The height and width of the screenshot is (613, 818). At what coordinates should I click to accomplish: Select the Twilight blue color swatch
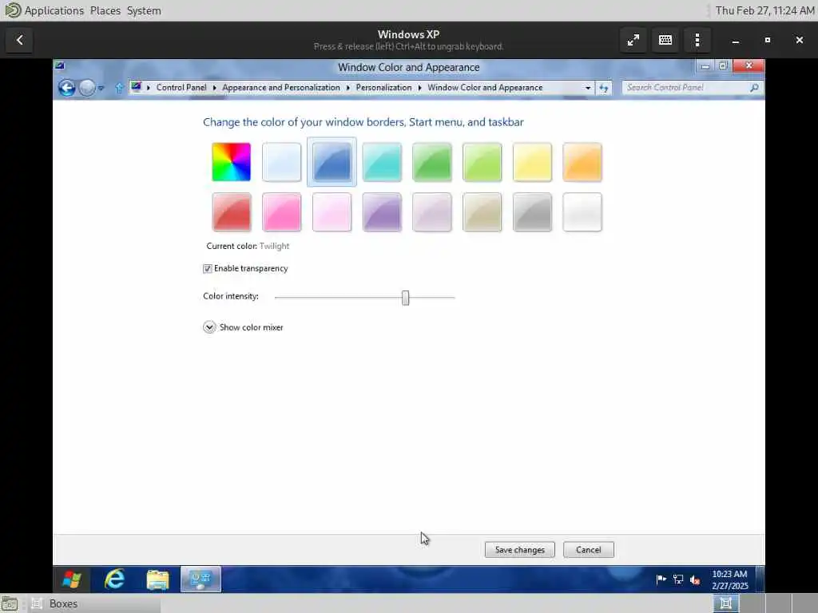coord(332,162)
